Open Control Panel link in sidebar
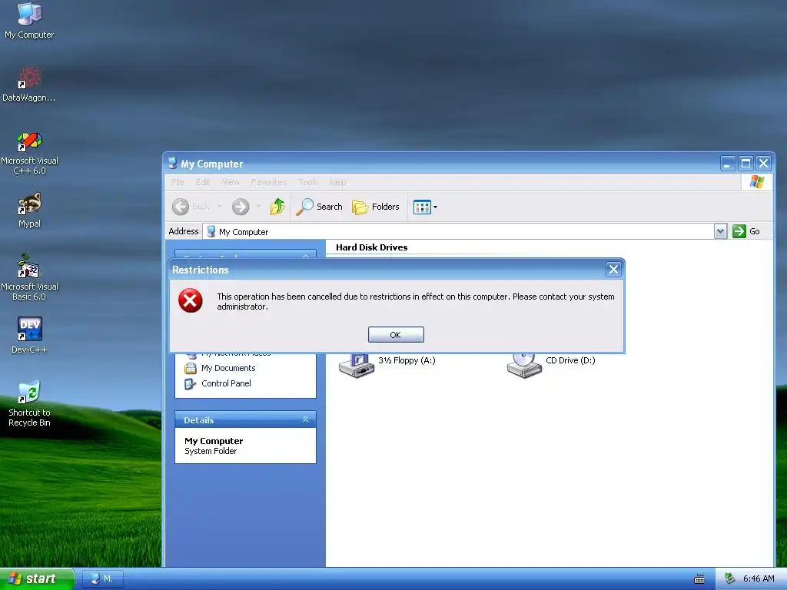This screenshot has width=787, height=590. pos(218,384)
